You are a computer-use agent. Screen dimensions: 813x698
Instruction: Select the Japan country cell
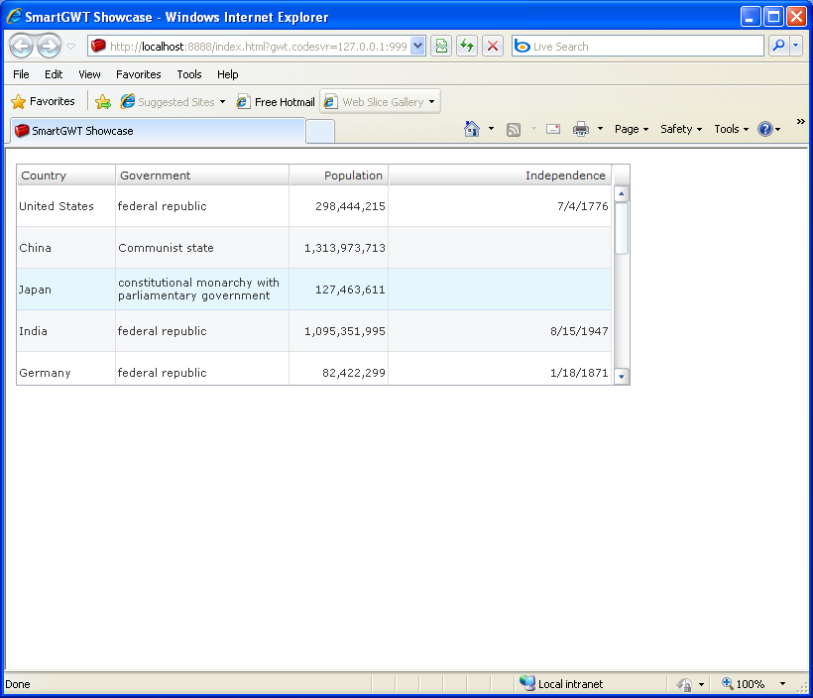(x=65, y=290)
